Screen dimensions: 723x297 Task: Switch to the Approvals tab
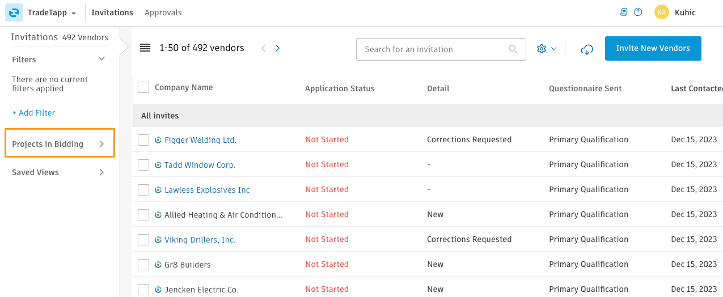[x=163, y=12]
